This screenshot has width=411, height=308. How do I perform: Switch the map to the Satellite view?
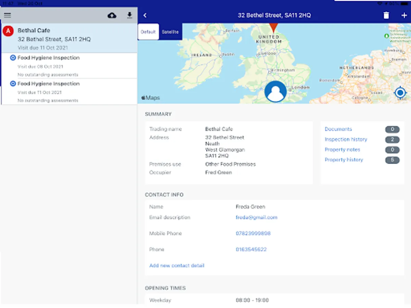pyautogui.click(x=170, y=32)
